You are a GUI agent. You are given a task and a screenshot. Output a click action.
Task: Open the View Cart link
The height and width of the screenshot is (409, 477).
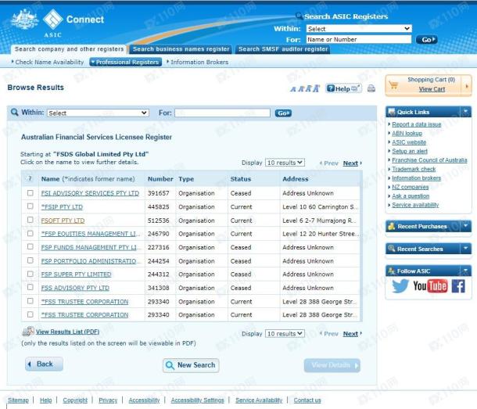click(x=432, y=89)
